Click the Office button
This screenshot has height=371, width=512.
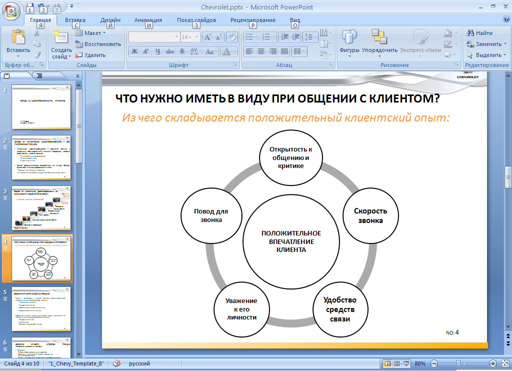click(11, 11)
